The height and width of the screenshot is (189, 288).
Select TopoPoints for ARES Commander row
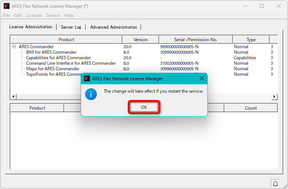click(53, 74)
